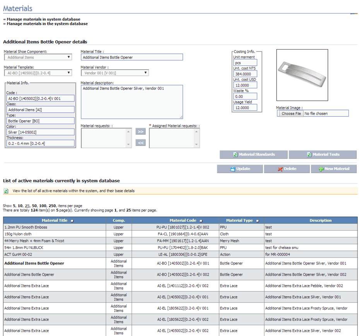Click into the Material description text area

click(132, 102)
